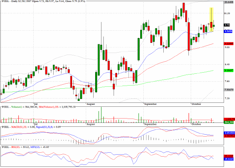
Task: Click the red RSI value label 55.1319
Action: [229, 156]
